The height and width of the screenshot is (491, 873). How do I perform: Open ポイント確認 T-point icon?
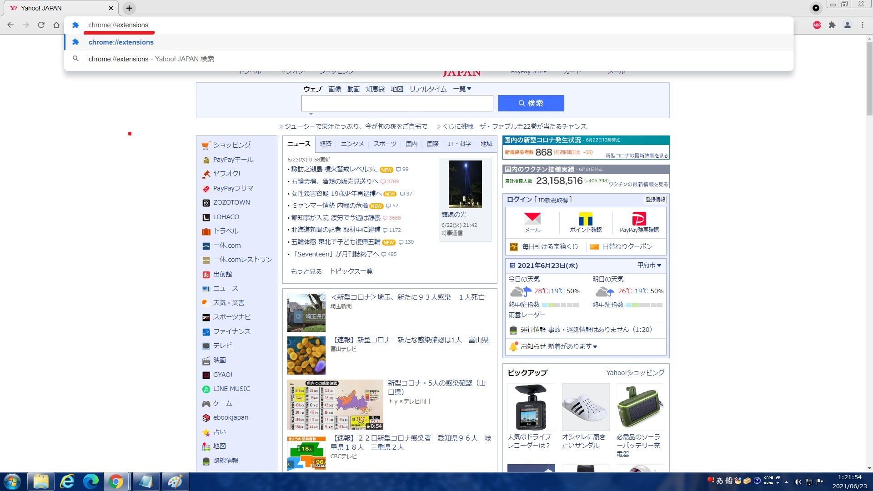click(x=586, y=222)
